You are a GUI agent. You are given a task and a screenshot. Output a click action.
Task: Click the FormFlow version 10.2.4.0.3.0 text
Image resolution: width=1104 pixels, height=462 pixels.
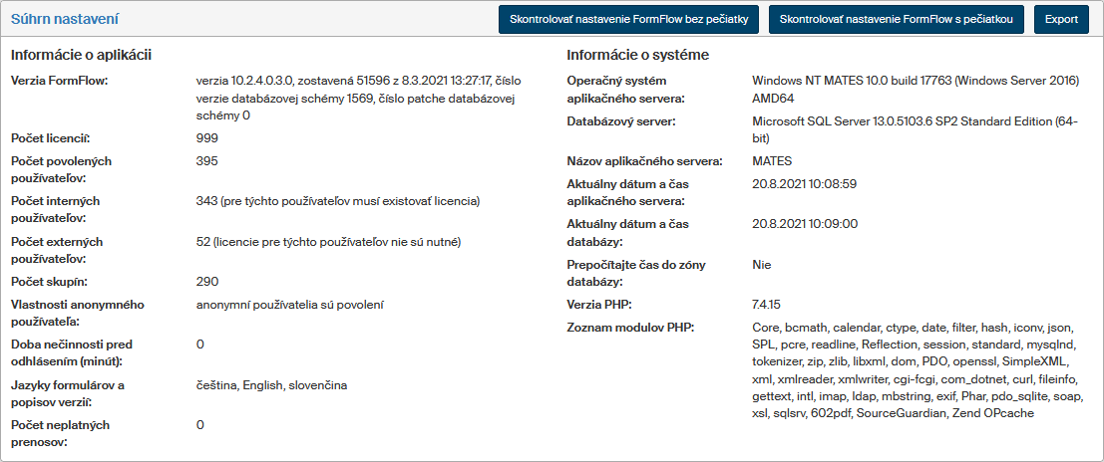(365, 98)
